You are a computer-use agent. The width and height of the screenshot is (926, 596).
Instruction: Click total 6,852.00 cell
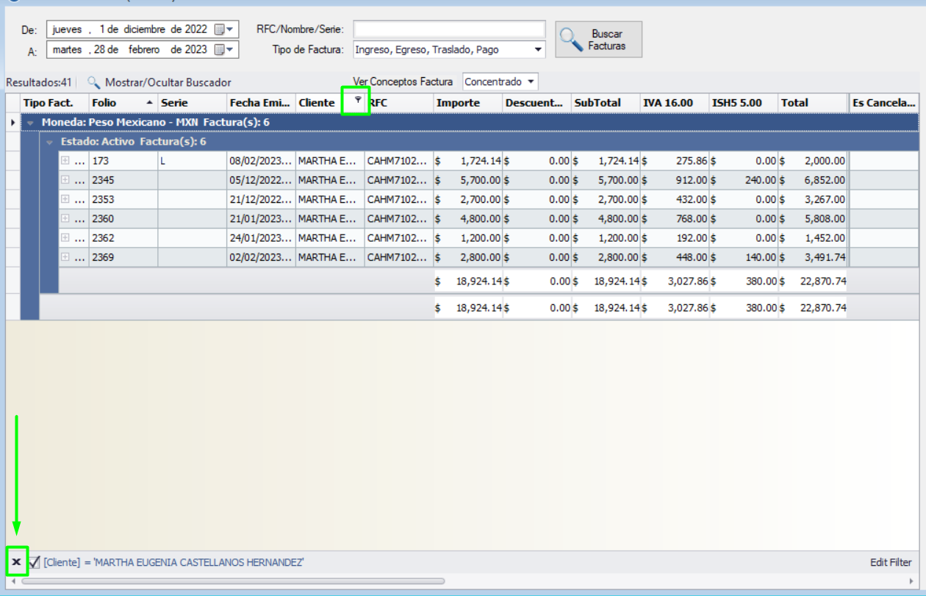[x=812, y=180]
